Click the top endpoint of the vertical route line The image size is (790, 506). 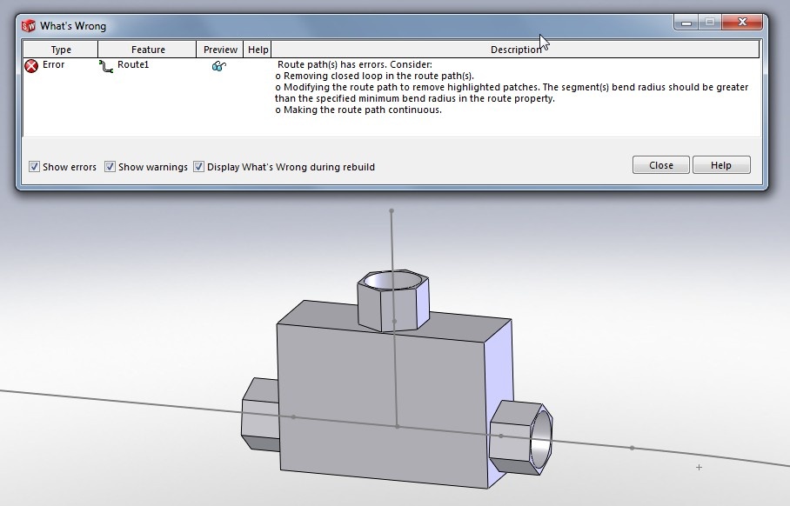(x=392, y=211)
